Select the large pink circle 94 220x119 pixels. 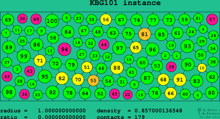point(65,49)
